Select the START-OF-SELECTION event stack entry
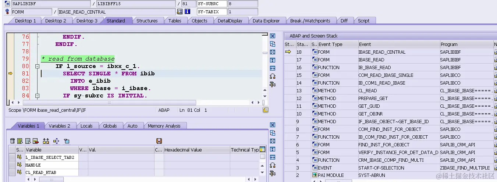The image size is (497, 182). point(388,168)
